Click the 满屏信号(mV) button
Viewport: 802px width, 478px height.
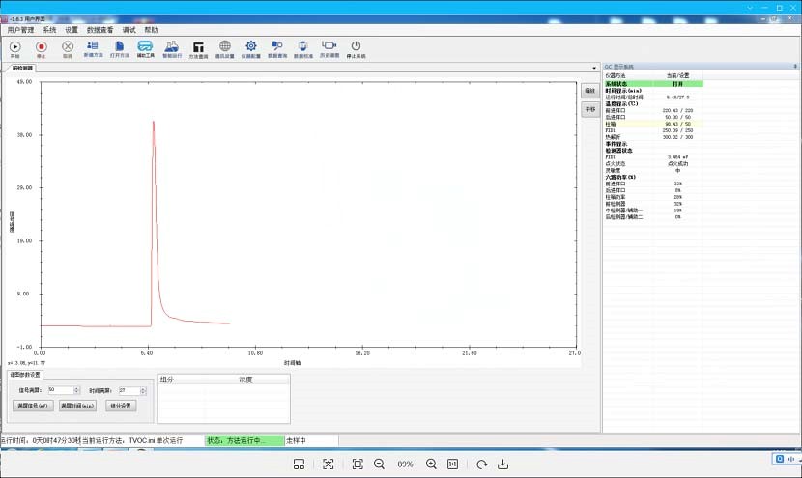click(34, 406)
